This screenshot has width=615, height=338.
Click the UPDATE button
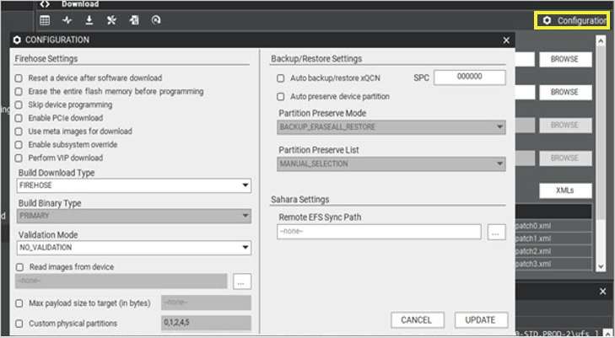[481, 320]
